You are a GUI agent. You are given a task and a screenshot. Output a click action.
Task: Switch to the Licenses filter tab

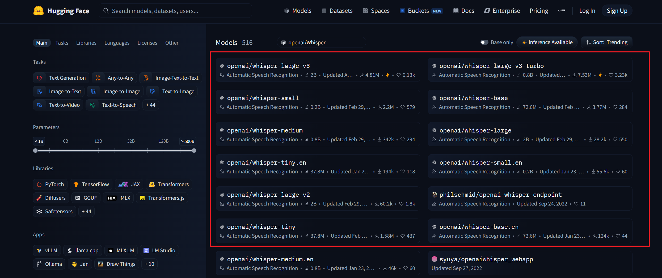pos(147,43)
